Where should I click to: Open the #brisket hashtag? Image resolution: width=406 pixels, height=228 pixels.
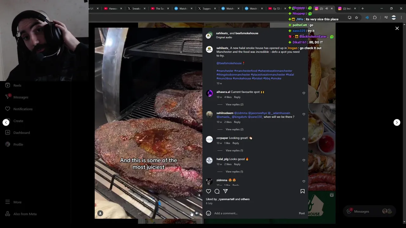pyautogui.click(x=257, y=79)
